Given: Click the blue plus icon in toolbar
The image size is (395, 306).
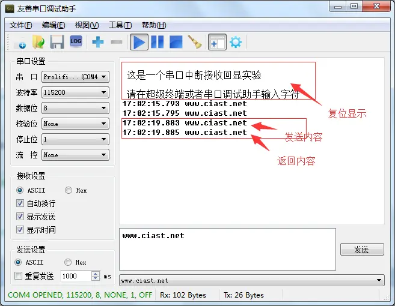Looking at the screenshot, I should 98,42.
